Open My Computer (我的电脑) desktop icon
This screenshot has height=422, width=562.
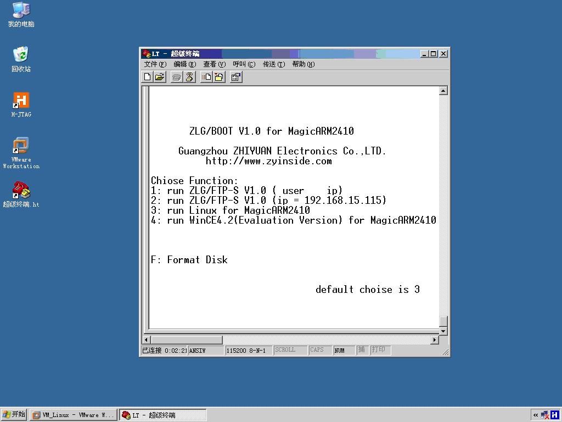(x=21, y=15)
